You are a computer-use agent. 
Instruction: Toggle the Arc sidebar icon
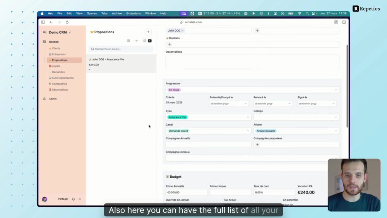pos(43,22)
